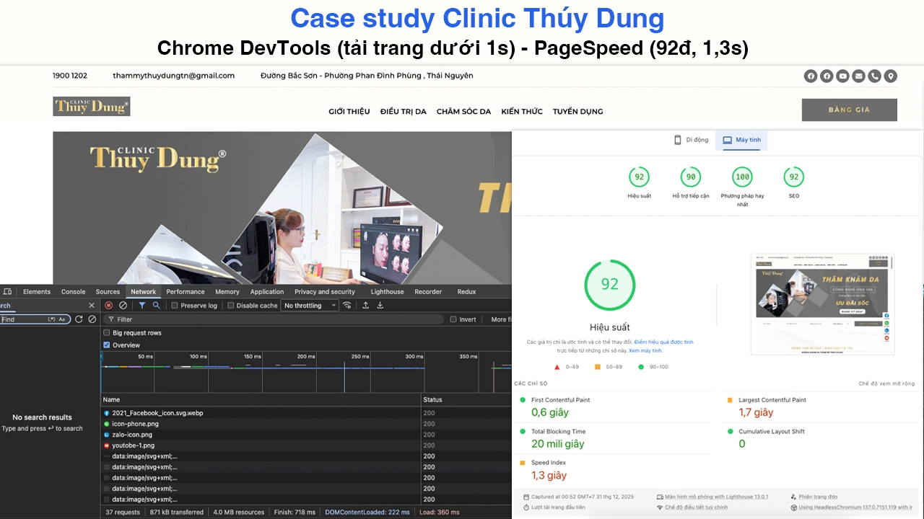This screenshot has height=519, width=924.
Task: Open network conditions settings
Action: pyautogui.click(x=347, y=305)
